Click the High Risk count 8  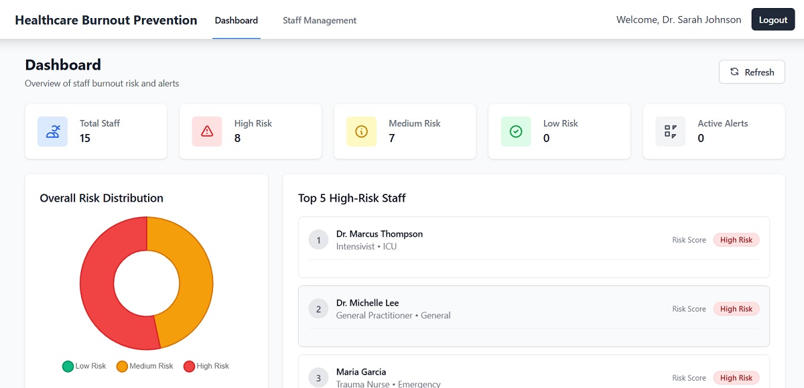coord(238,138)
